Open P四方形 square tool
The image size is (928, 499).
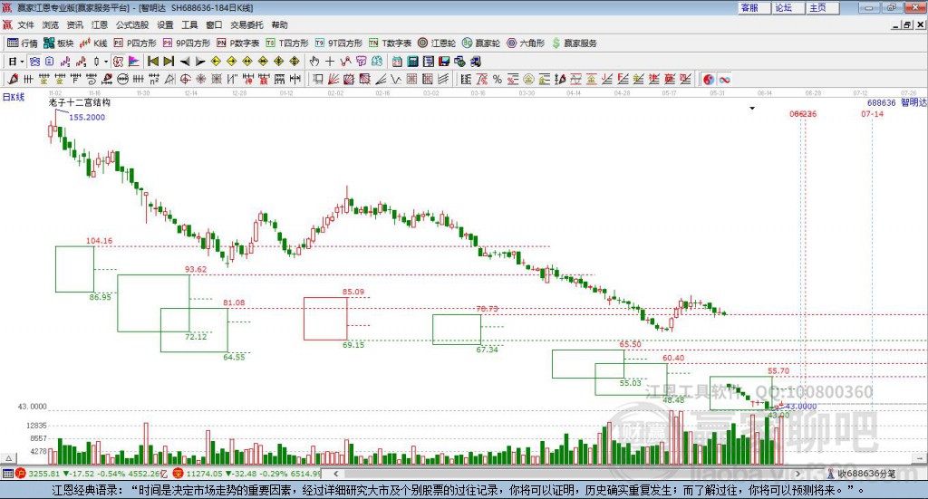pos(135,43)
